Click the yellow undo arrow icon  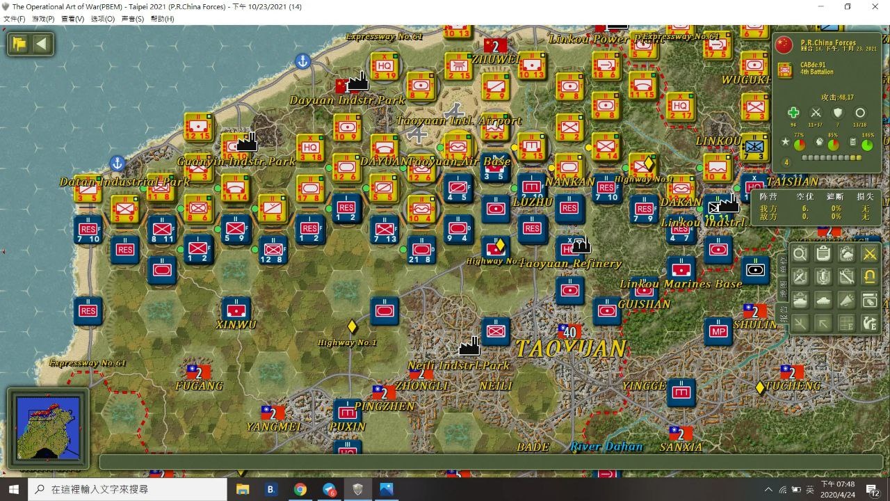pos(869,277)
